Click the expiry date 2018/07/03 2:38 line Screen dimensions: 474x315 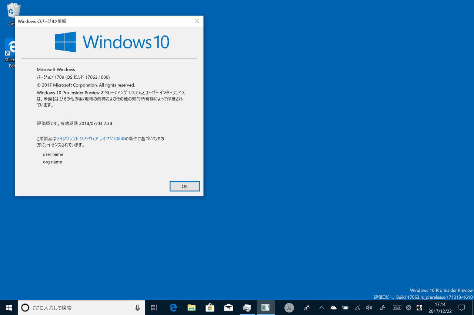pyautogui.click(x=74, y=123)
